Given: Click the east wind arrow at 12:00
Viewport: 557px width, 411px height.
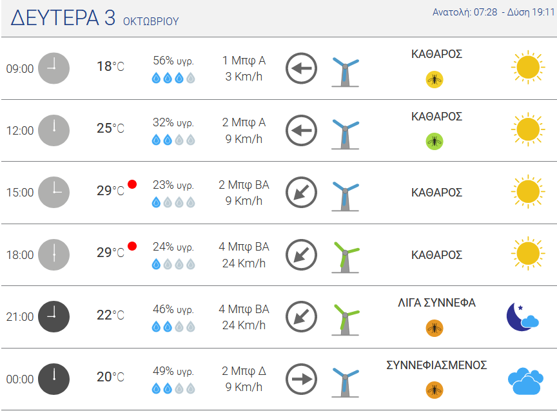Looking at the screenshot, I should coord(301,130).
